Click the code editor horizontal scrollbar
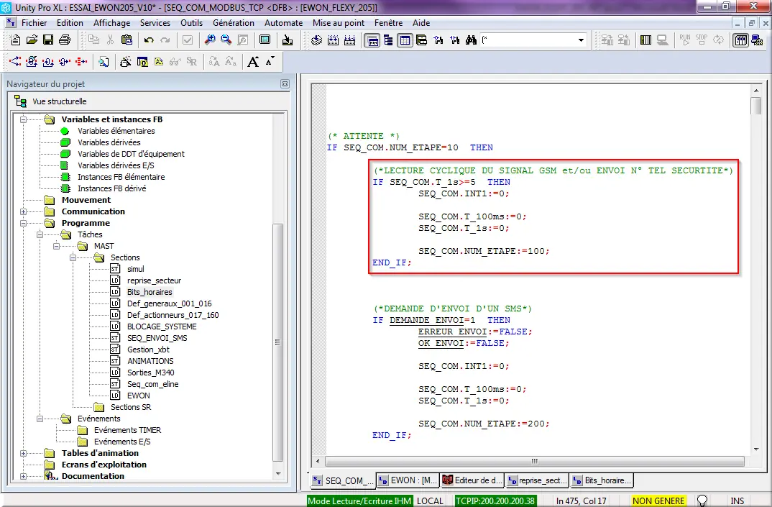 (535, 461)
